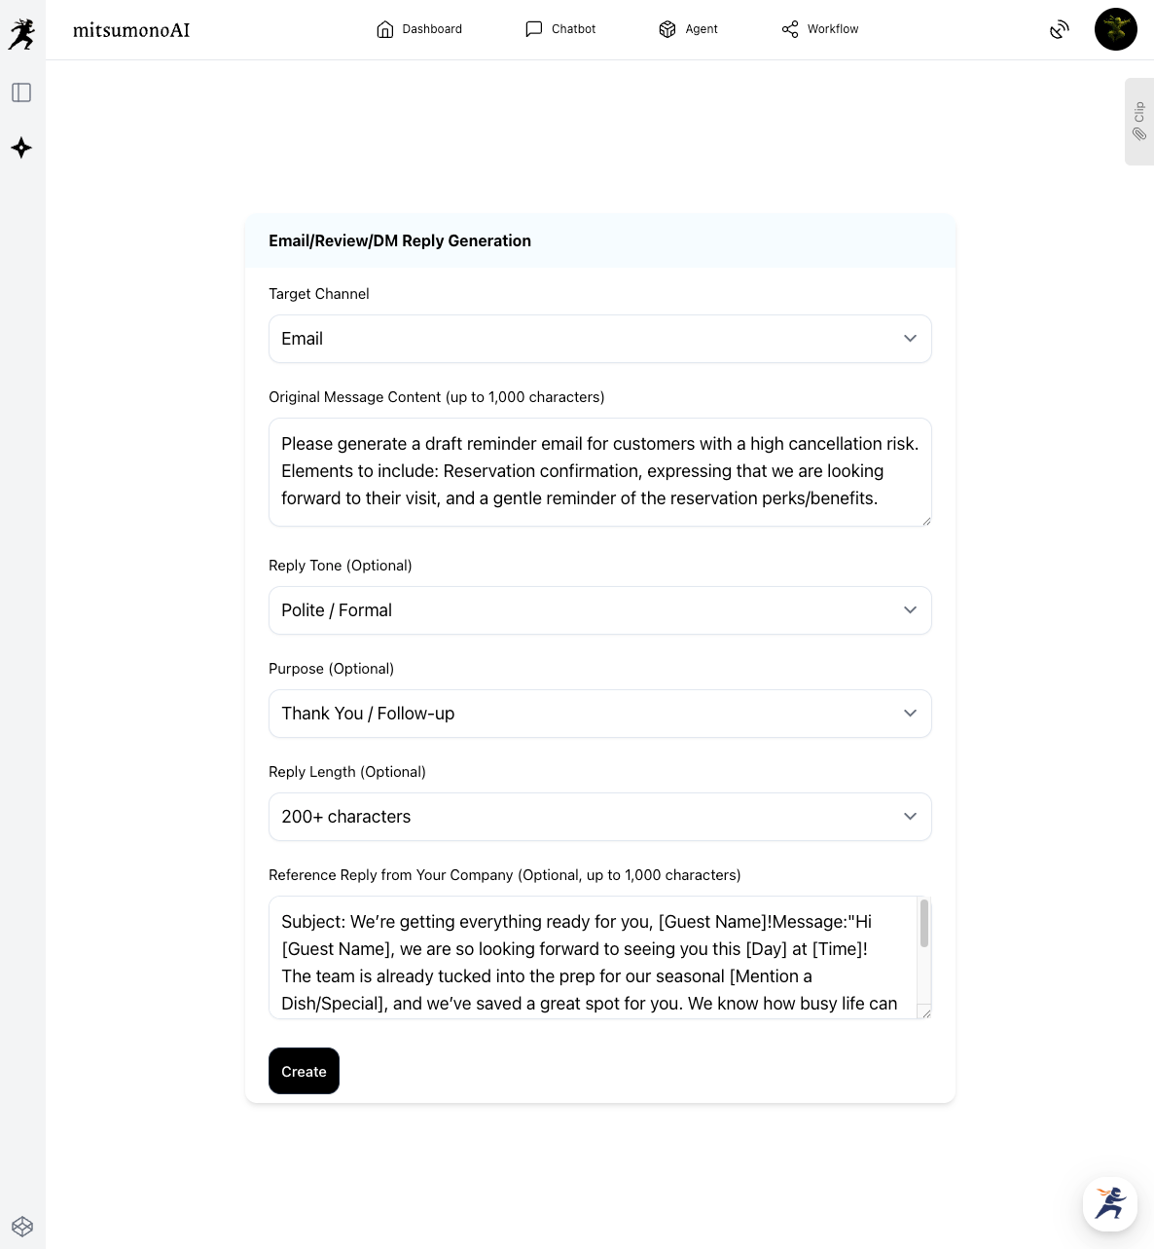The image size is (1154, 1249).
Task: Open the floating ninja assistant button
Action: (x=1109, y=1203)
